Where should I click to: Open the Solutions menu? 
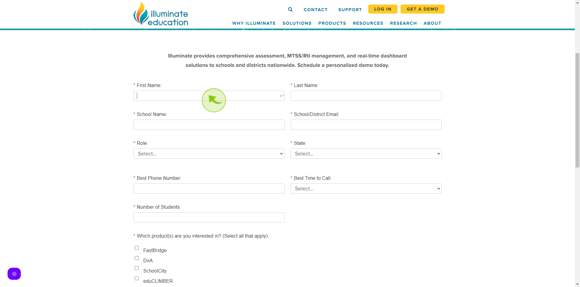(x=297, y=23)
